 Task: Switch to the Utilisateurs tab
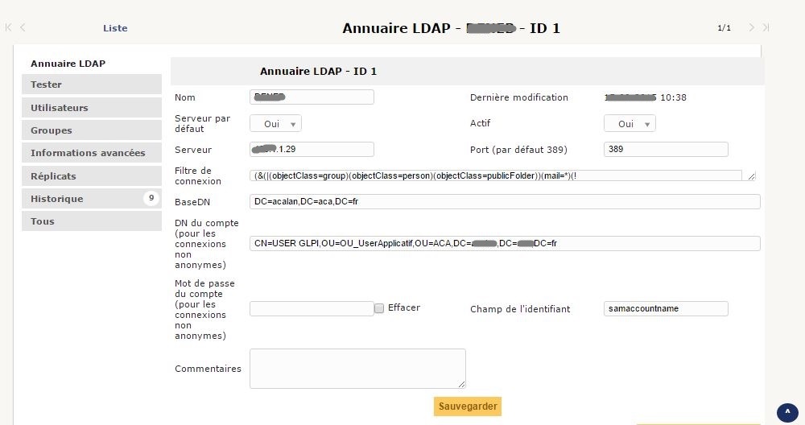click(91, 108)
